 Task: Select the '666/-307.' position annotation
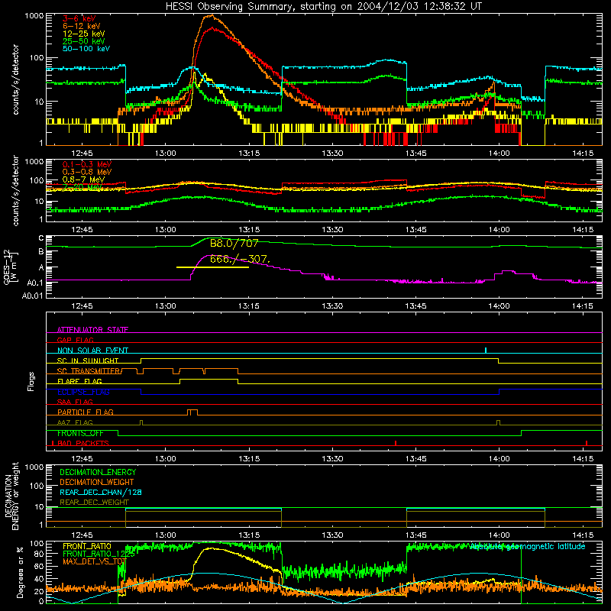[240, 259]
